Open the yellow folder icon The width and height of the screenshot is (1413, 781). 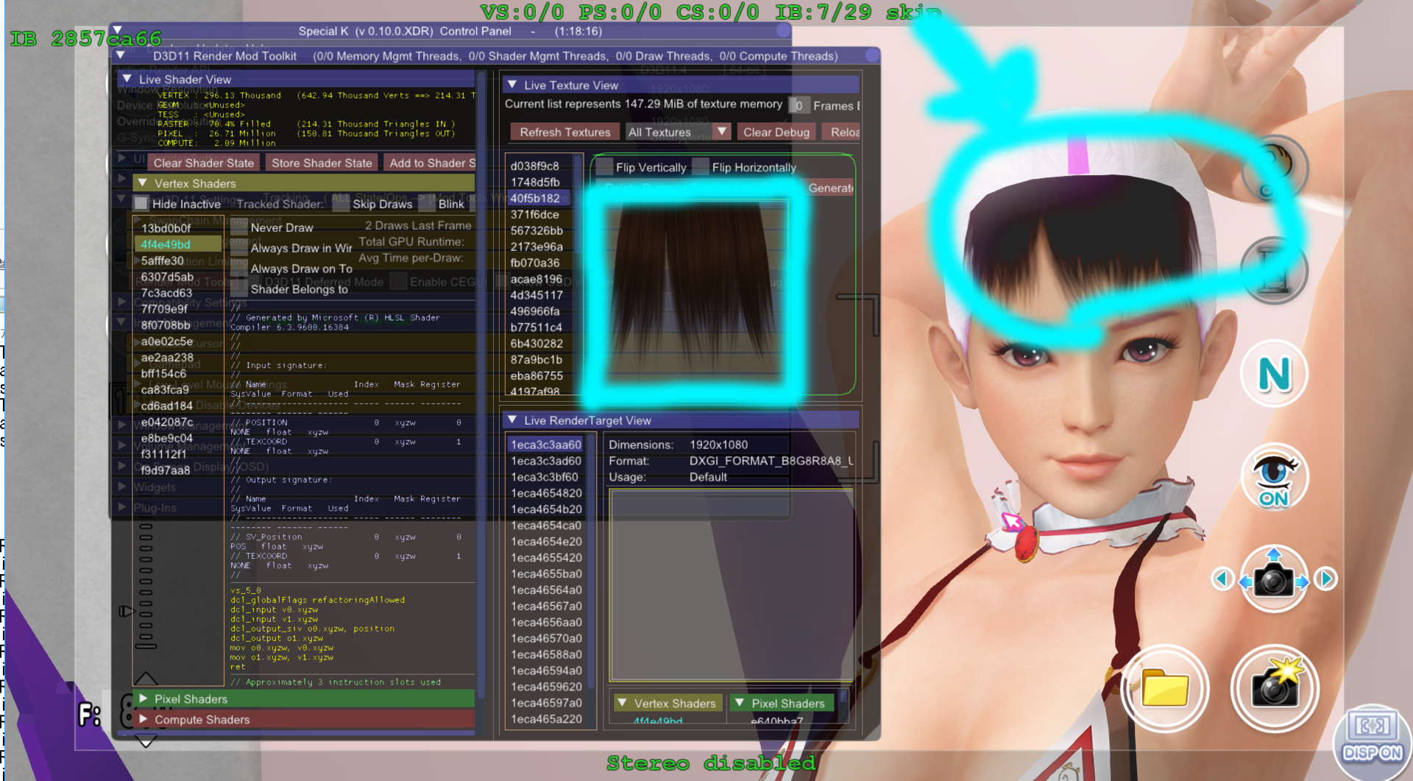coord(1165,689)
